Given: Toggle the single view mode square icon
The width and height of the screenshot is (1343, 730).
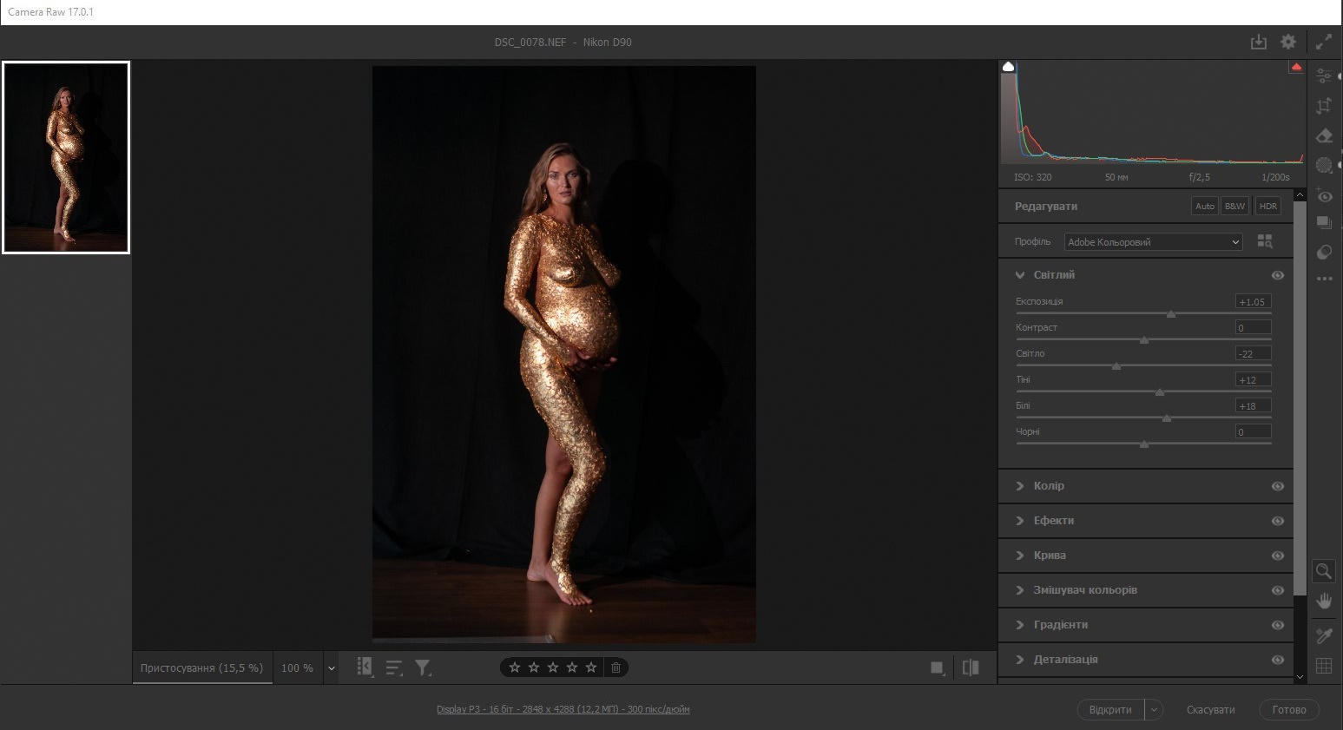Looking at the screenshot, I should pos(938,668).
